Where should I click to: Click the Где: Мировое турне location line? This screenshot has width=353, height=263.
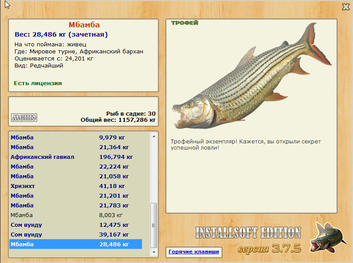coord(79,52)
